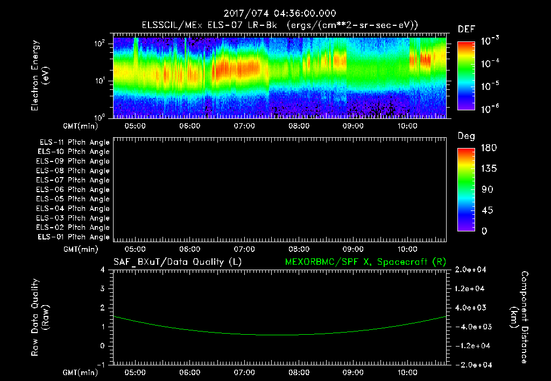The height and width of the screenshot is (381, 551).
Task: Select the ELS-07 Pitch Angle label
Action: [73, 180]
